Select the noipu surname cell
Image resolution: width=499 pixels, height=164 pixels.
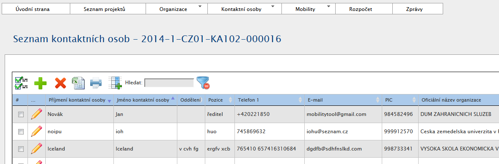(x=80, y=132)
